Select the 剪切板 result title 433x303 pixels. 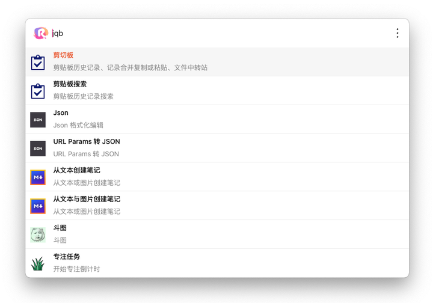pos(63,55)
